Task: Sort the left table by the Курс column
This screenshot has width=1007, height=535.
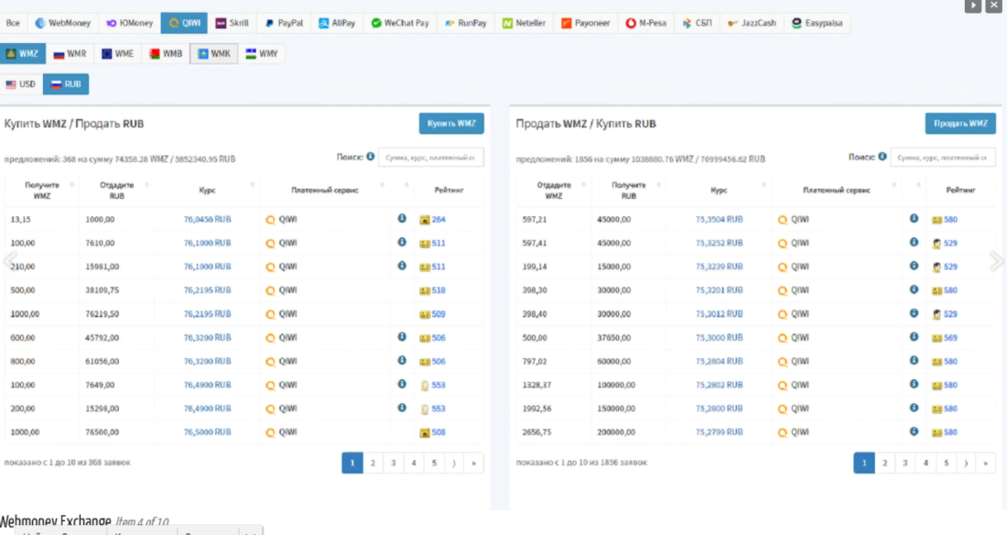Action: (x=207, y=191)
